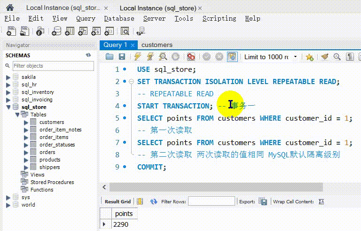Click the points column header
The height and width of the screenshot is (231, 361).
(124, 214)
